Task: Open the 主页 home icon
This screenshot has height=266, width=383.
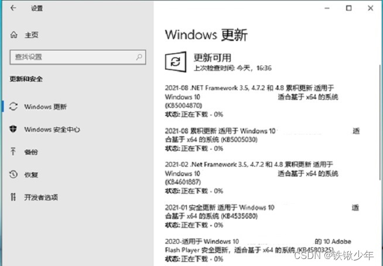Action: pos(13,35)
